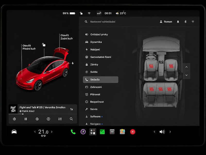The width and height of the screenshot is (206, 155).
Task: Open the audio equalizer settings icon
Action: (60, 119)
